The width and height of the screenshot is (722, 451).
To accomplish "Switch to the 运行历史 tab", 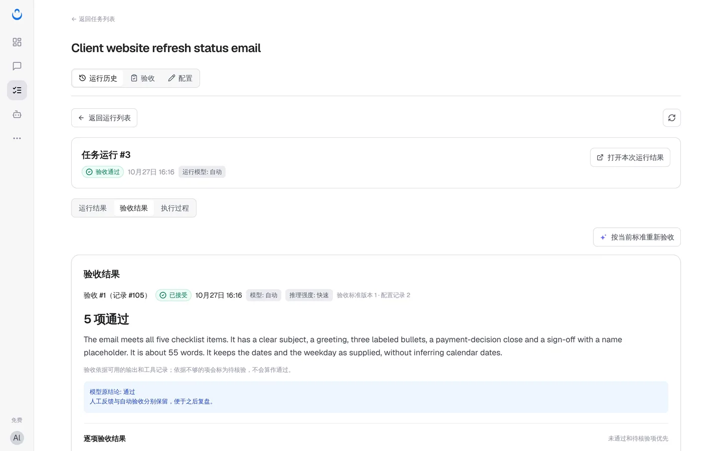I will pyautogui.click(x=98, y=78).
